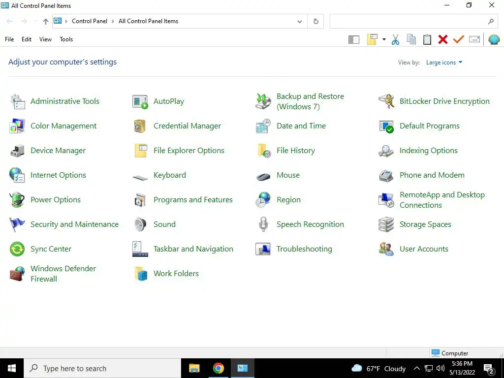This screenshot has height=378, width=504.
Task: Open the Device Manager icon
Action: pyautogui.click(x=17, y=151)
